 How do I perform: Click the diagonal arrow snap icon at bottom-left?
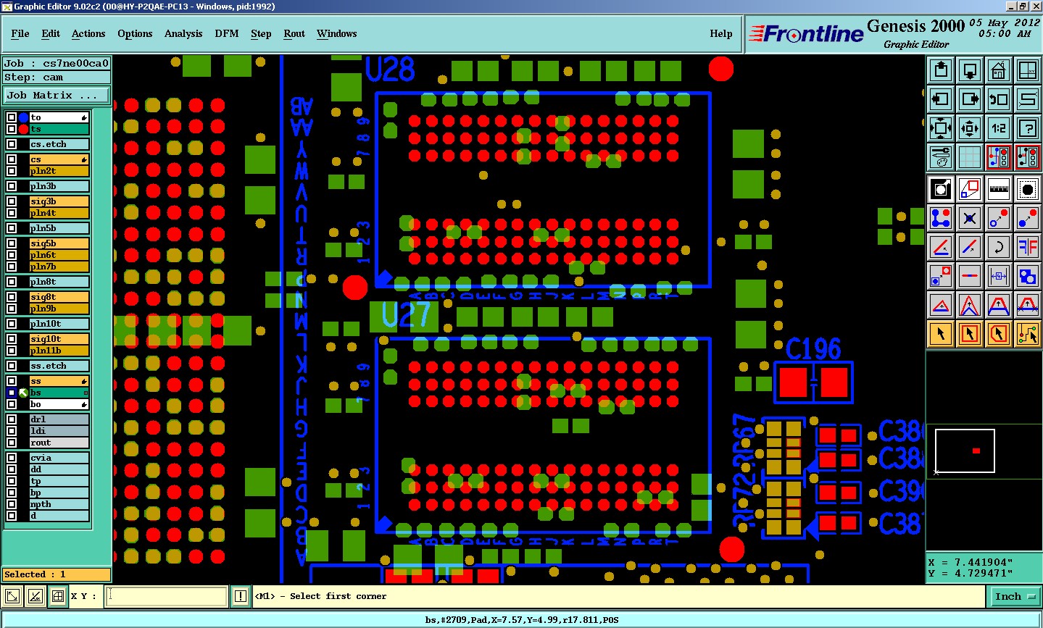(12, 596)
